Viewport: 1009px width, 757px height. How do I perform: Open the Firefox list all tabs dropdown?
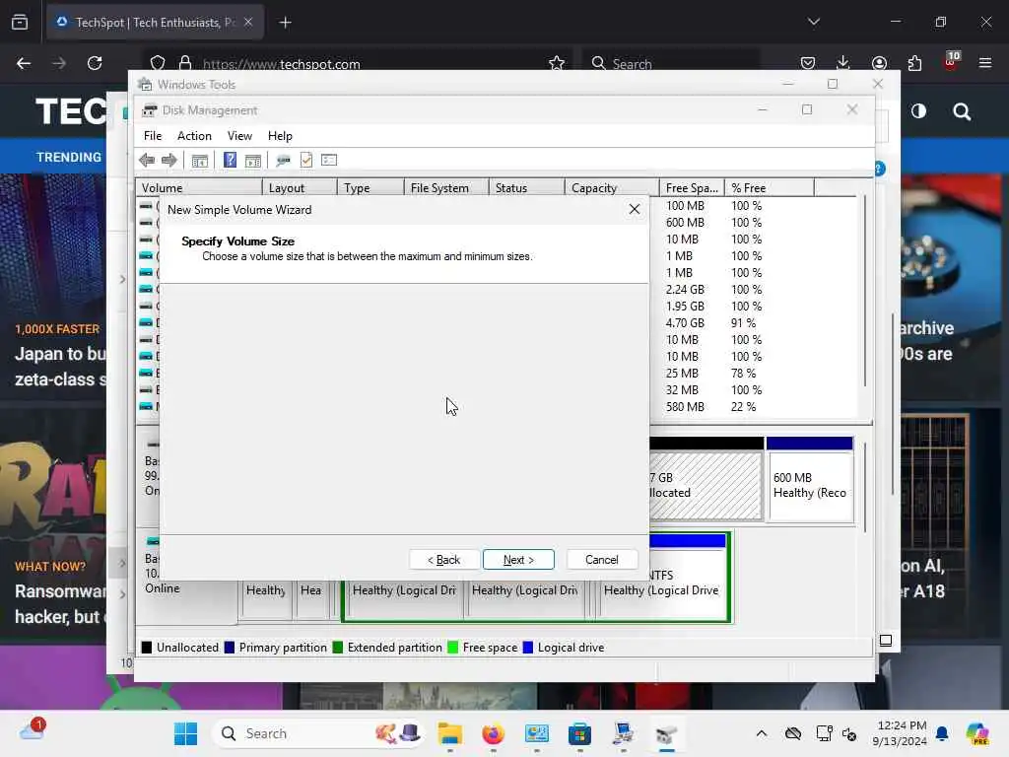tap(814, 22)
